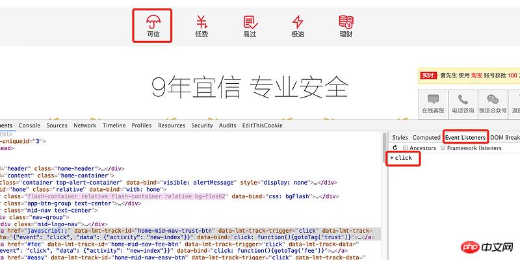Switch to the Sources tab
Screen dimensions: 520x260
click(57, 125)
